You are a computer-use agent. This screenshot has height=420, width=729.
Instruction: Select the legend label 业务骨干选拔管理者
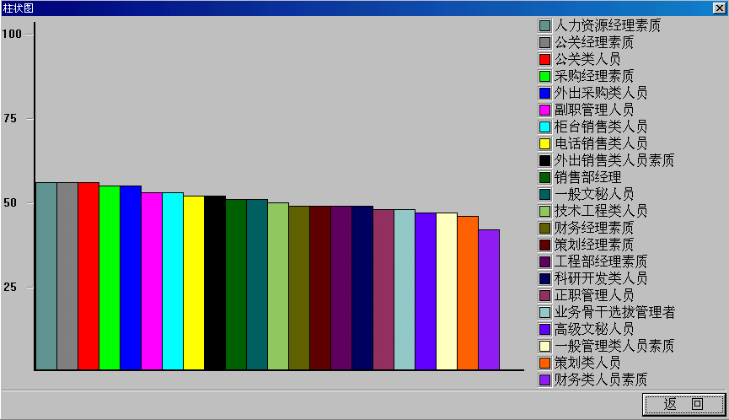point(614,312)
